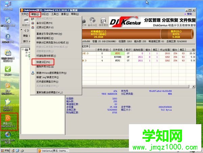Click the 新建分区 toolbar icon

click(26, 22)
